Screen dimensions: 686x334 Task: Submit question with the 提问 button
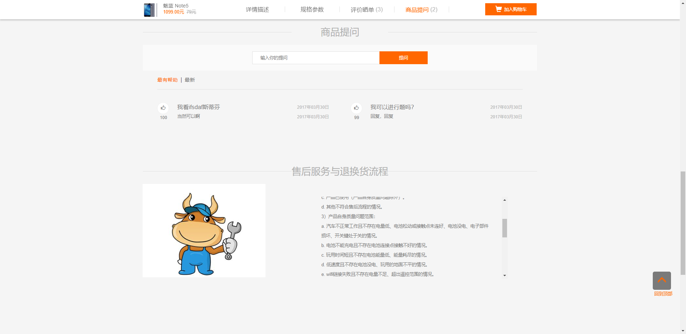point(403,58)
